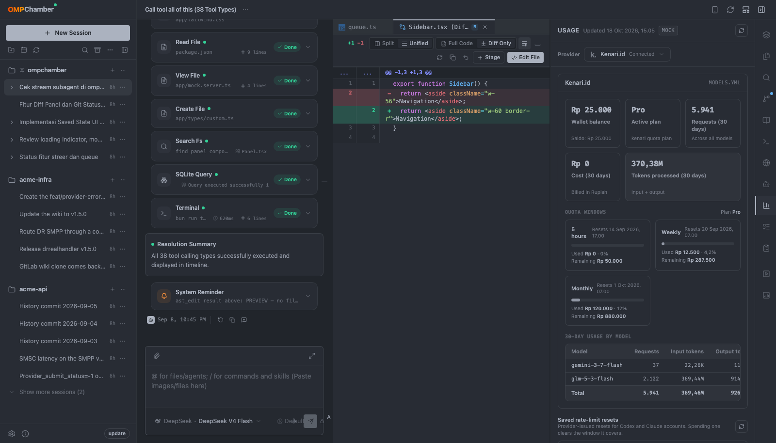776x443 pixels.
Task: Expand the message composer with arrows icon
Action: coord(312,356)
